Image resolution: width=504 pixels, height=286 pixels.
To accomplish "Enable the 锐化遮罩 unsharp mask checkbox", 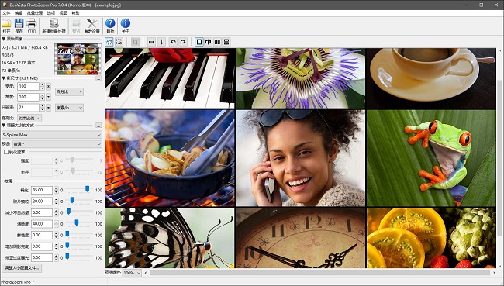I will pos(6,152).
